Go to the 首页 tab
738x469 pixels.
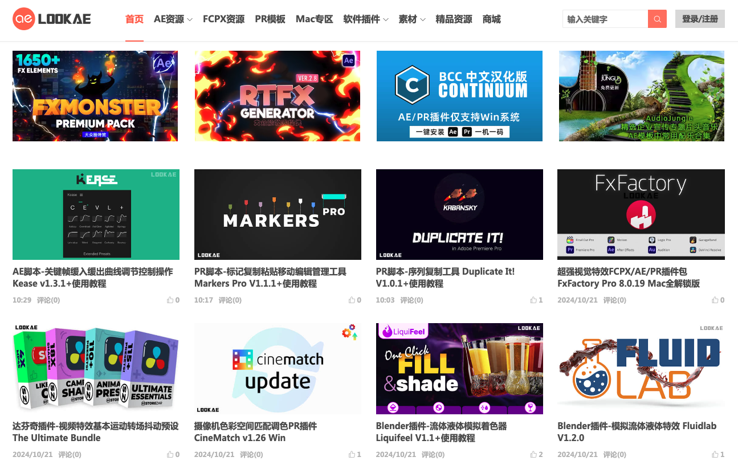click(134, 19)
